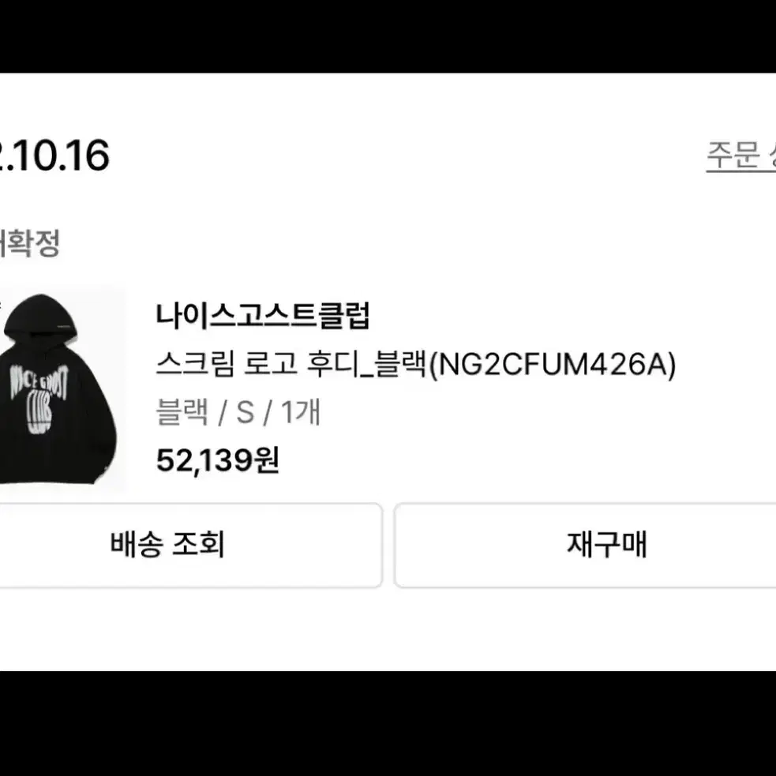Select the 재구매 button
This screenshot has width=776, height=776.
[586, 545]
